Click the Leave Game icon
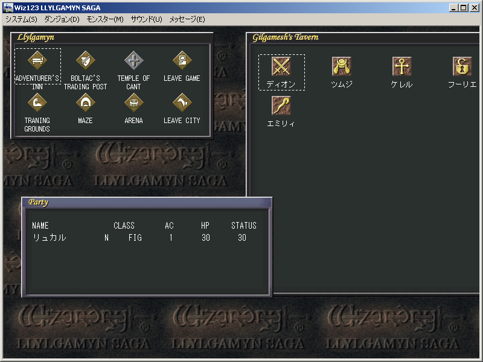483x362 pixels. coord(182,60)
